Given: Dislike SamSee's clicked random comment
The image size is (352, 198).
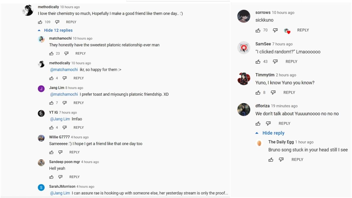Looking at the screenshot, I should (x=275, y=62).
